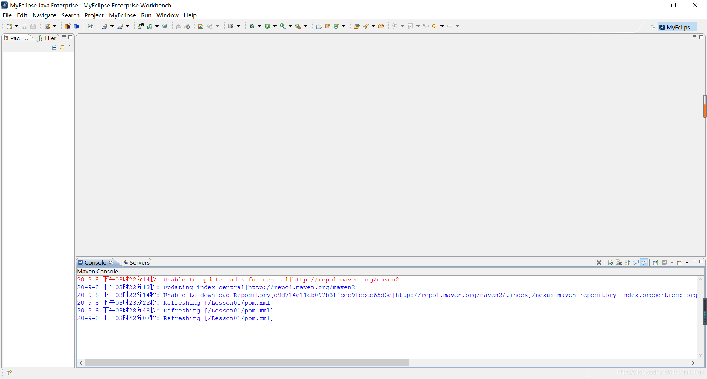The image size is (707, 379).
Task: Click the Open Console icon
Action: point(680,262)
